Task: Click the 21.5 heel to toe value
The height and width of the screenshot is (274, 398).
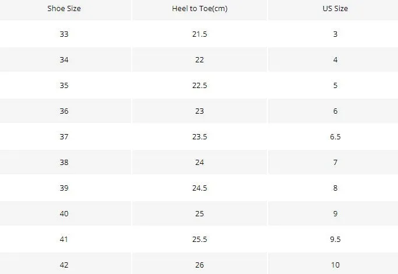Action: 199,34
